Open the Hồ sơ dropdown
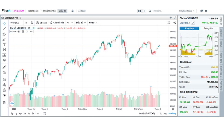 click(x=93, y=23)
